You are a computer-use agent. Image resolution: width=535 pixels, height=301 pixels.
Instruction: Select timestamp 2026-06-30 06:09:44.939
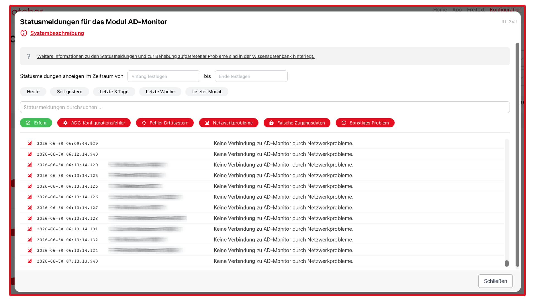tap(67, 144)
